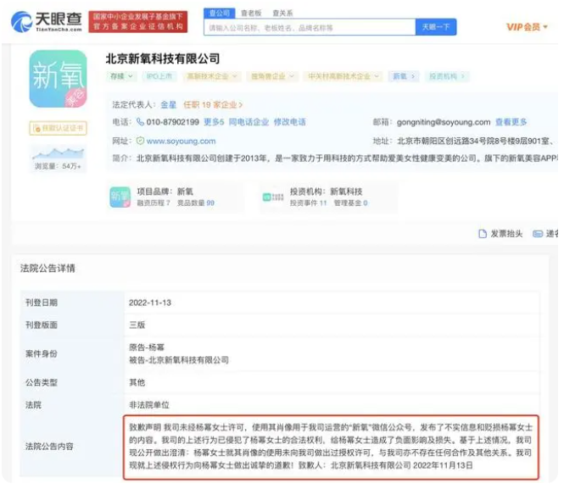Select company title 北京新氧科技有限公司
564x489 pixels.
163,58
